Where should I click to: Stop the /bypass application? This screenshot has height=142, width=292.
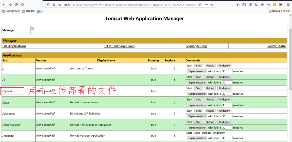199,88
